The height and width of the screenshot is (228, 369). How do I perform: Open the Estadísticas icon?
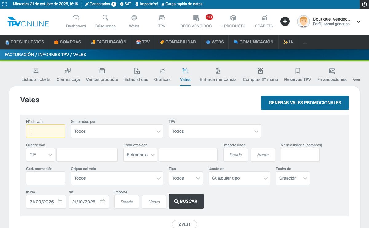137,71
